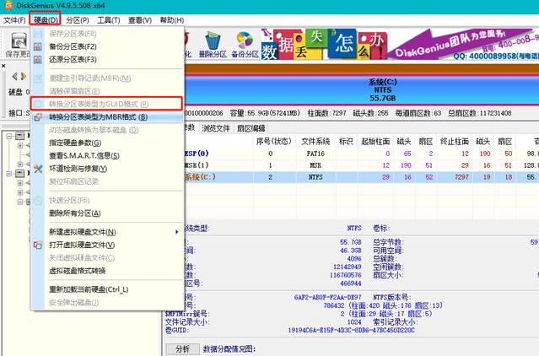Viewport: 539px width, 356px height.
Task: Select the 系统(C:) partition table row
Action: pyautogui.click(x=362, y=177)
